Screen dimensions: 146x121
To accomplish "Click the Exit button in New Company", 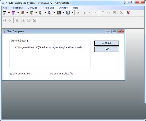I will pyautogui.click(x=106, y=49).
